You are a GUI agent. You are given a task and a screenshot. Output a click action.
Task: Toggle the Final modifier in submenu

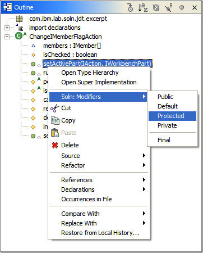click(172, 140)
